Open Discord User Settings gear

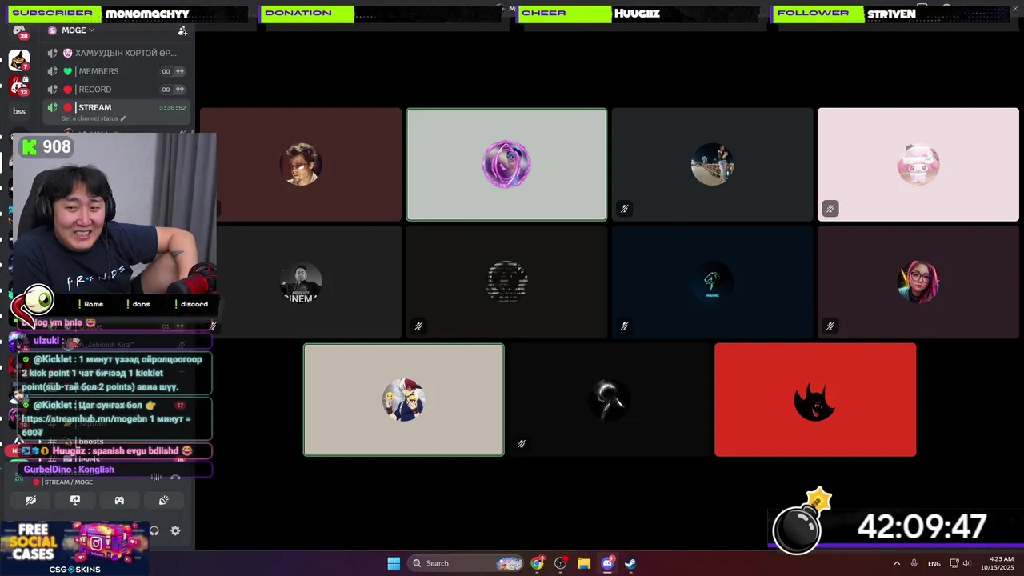click(x=175, y=530)
